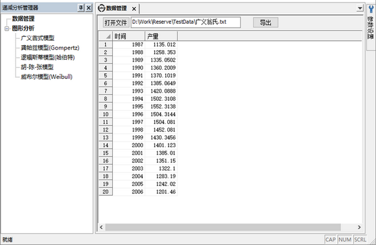Select row header 15
Viewport: 376px width, 245px height.
click(x=105, y=153)
